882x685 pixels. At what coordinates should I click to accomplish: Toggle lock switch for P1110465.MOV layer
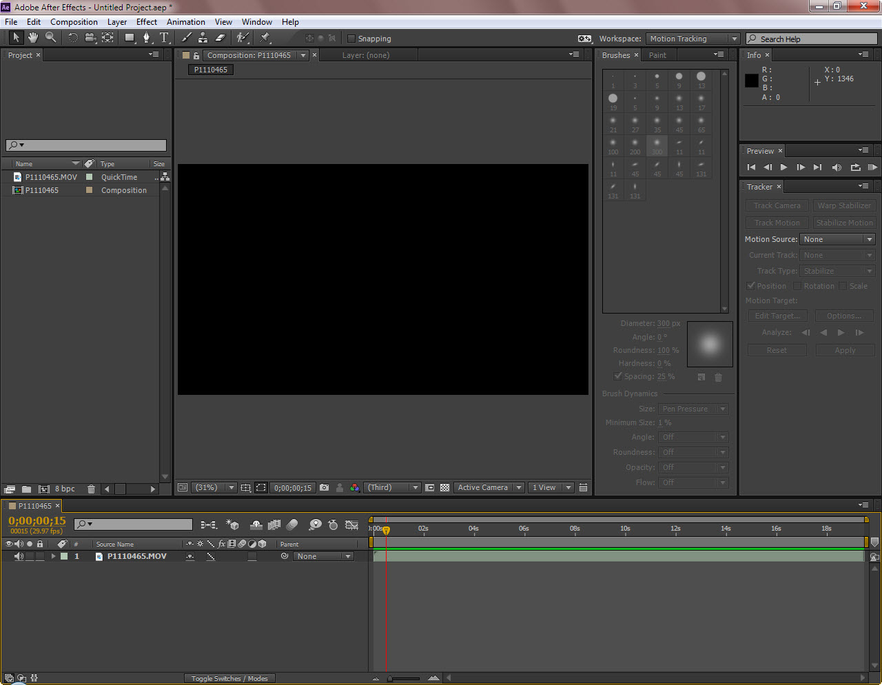(x=40, y=556)
